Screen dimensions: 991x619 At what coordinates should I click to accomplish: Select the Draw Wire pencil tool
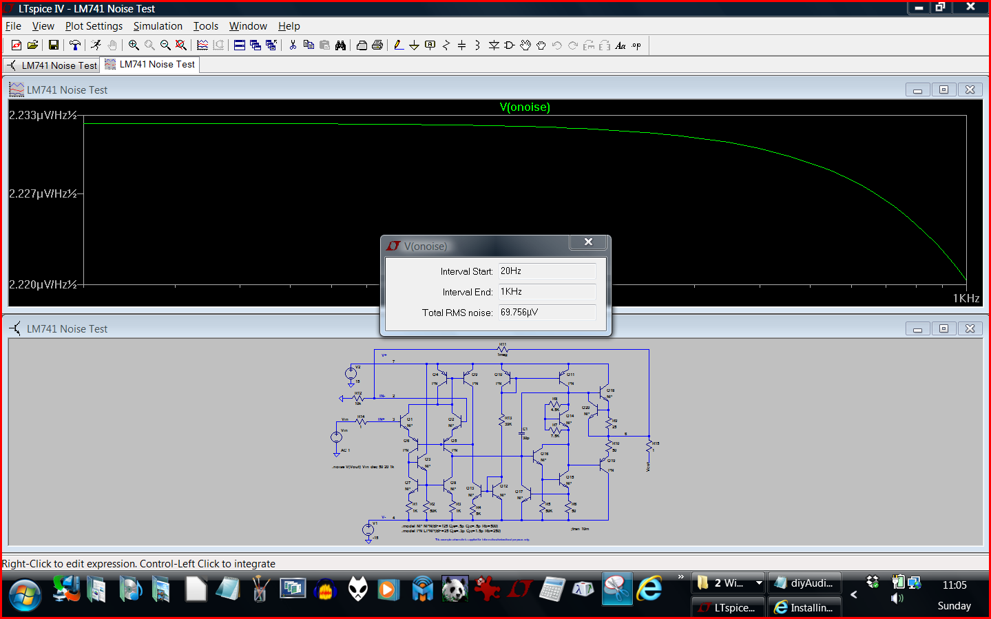[398, 45]
